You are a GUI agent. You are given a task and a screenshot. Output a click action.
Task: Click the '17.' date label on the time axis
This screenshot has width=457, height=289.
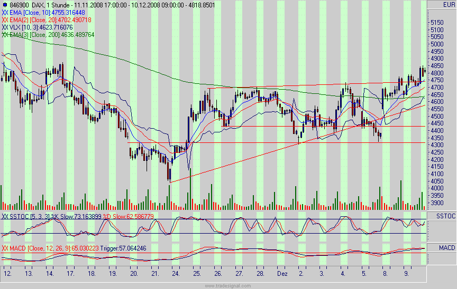pos(71,274)
